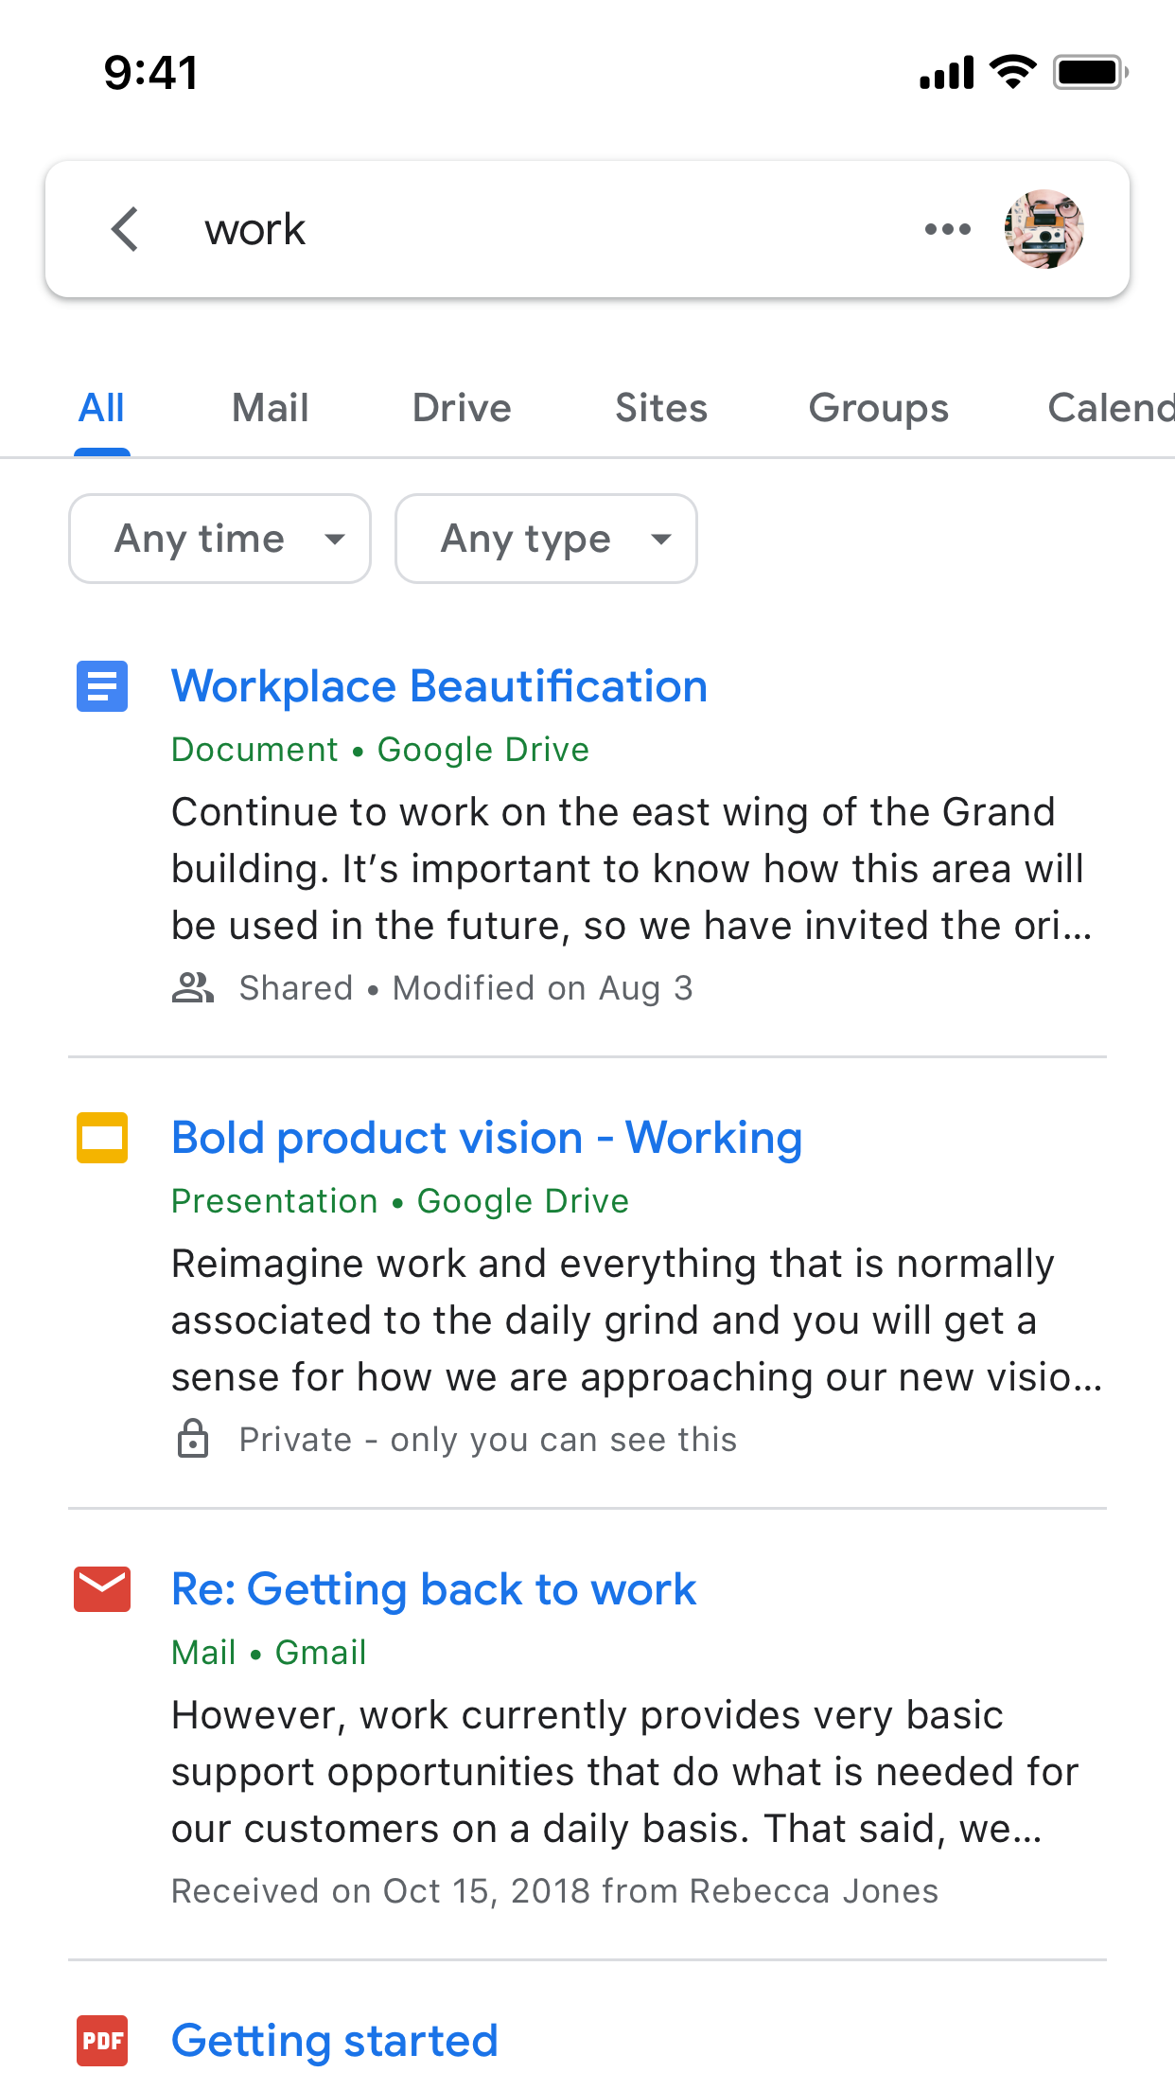
Task: Tap the blue Google Docs document icon
Action: tap(102, 686)
